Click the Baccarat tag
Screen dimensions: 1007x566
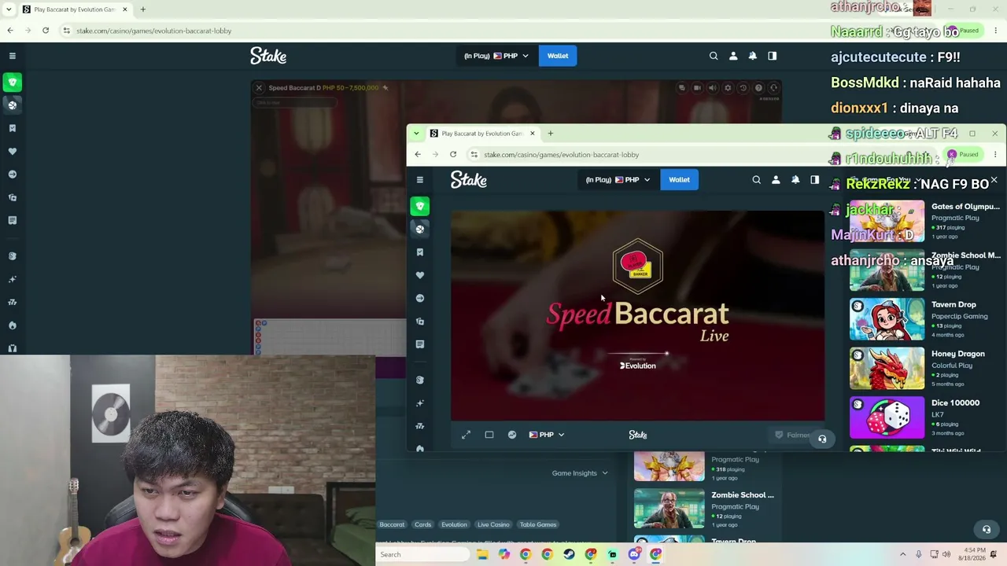point(392,524)
